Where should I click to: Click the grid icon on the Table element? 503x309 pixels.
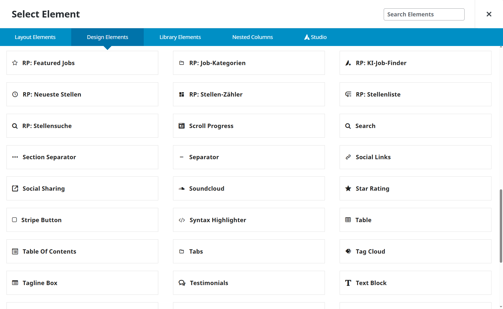[x=348, y=220]
